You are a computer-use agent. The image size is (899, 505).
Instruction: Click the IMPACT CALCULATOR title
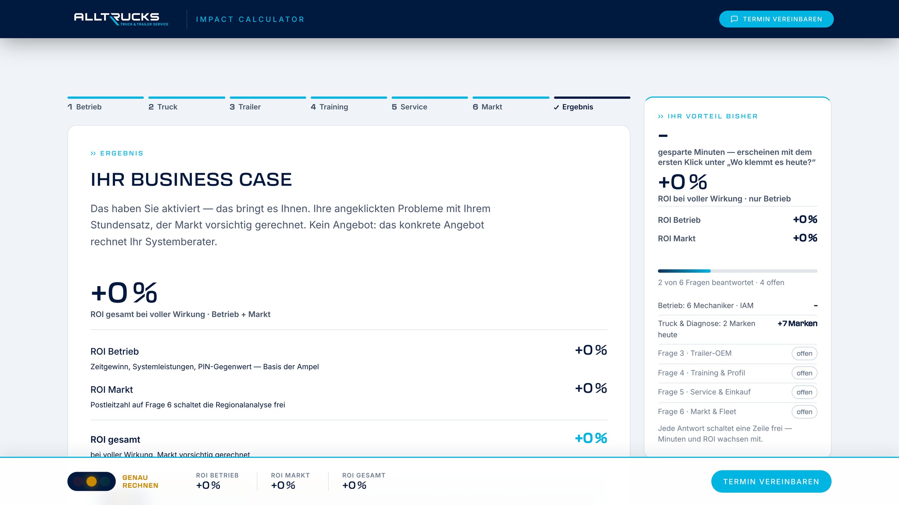click(250, 19)
